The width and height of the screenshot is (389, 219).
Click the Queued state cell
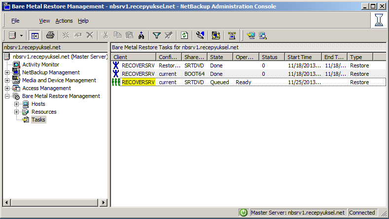tap(219, 82)
